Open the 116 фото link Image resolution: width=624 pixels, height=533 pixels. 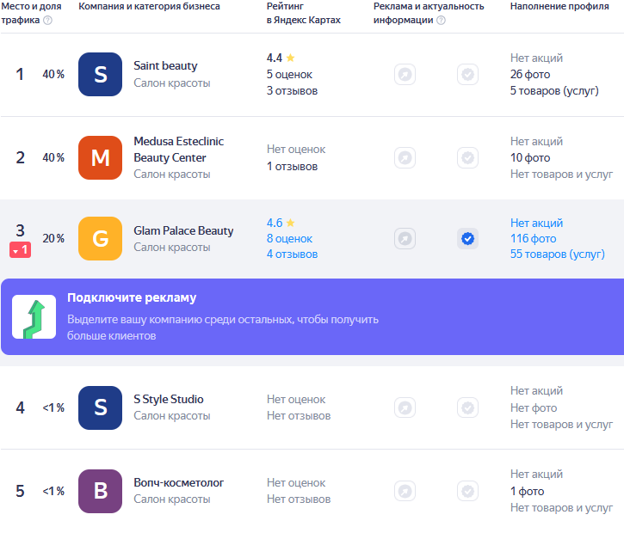click(533, 238)
